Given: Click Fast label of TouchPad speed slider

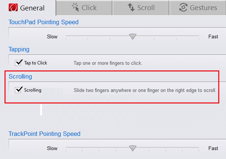Looking at the screenshot, I should 213,36.
